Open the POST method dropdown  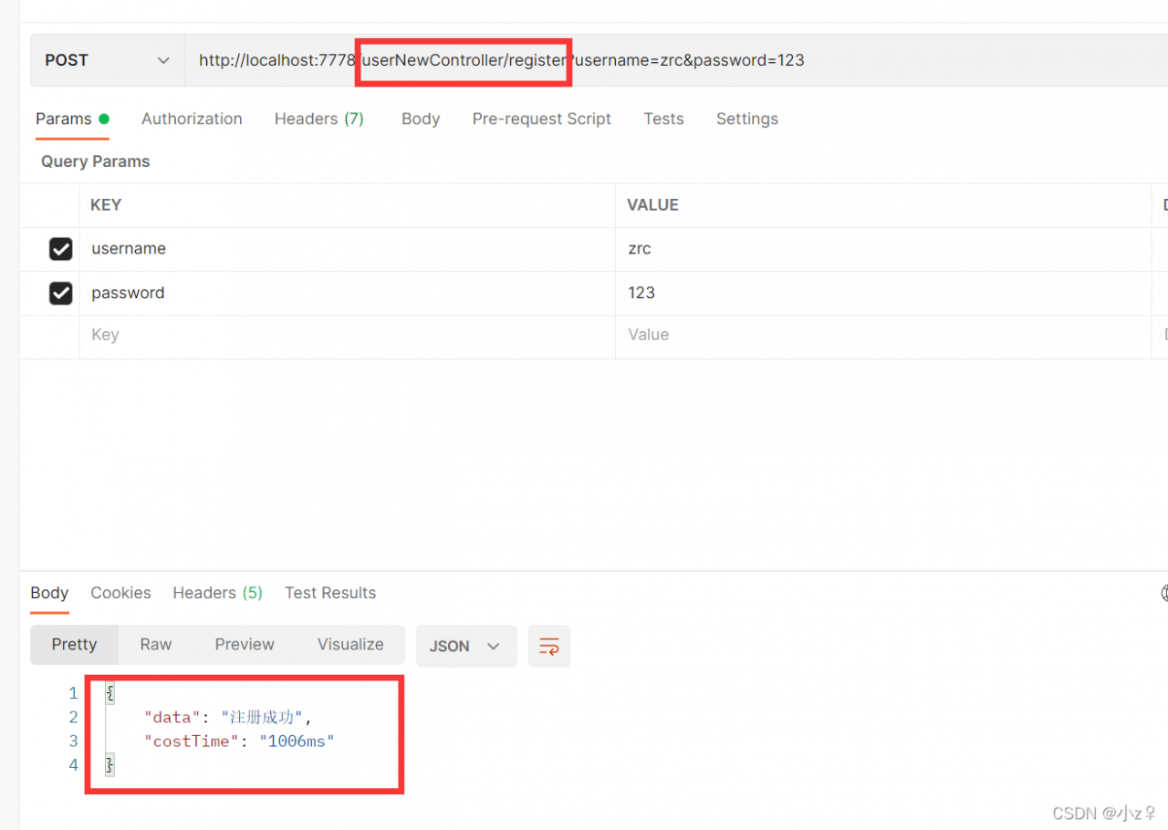point(108,60)
